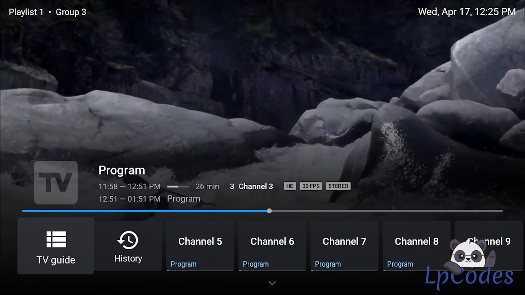
Task: Click the TV channel logo placeholder
Action: point(56,182)
